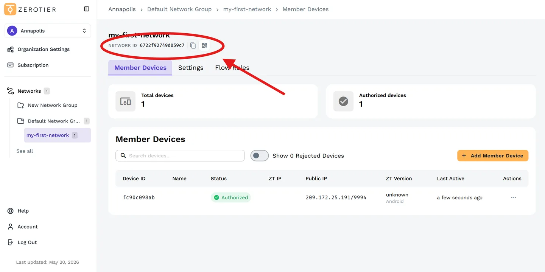Image resolution: width=545 pixels, height=272 pixels.
Task: Sort by the Status column header
Action: point(219,179)
